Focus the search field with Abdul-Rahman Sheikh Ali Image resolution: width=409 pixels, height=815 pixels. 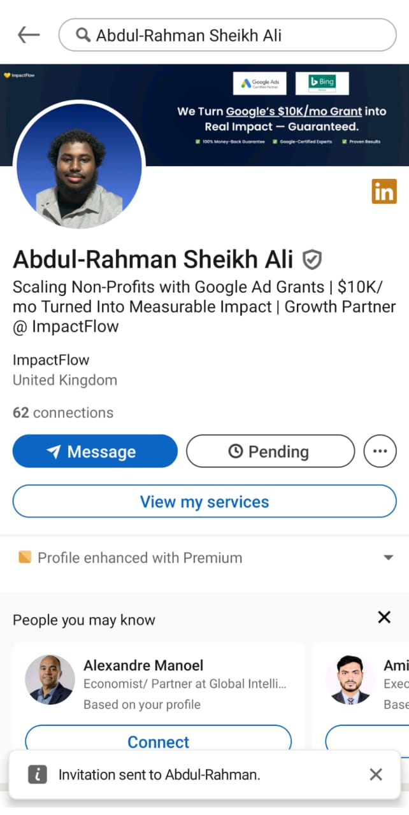[227, 35]
